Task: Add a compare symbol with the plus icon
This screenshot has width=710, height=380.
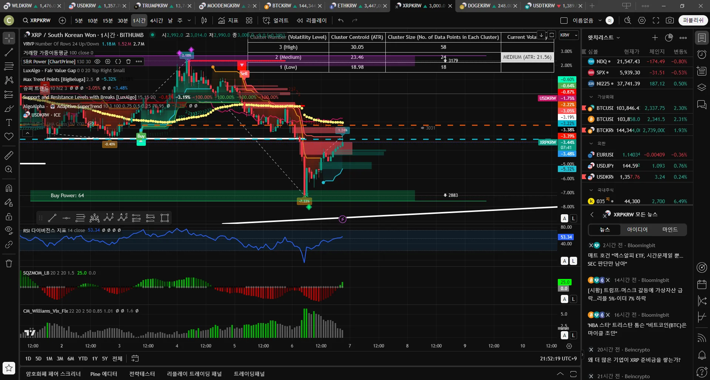Action: (63, 20)
